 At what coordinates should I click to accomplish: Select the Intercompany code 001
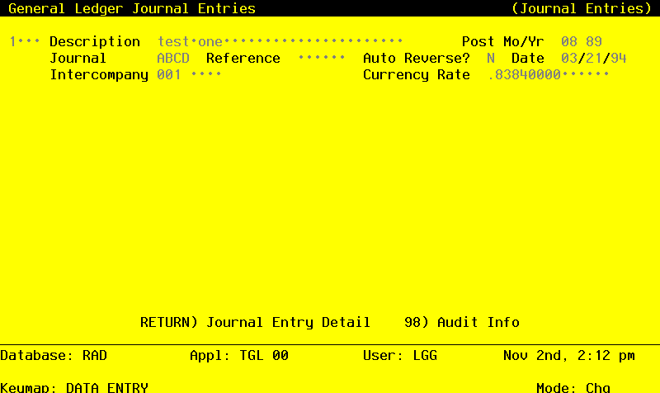(x=169, y=74)
